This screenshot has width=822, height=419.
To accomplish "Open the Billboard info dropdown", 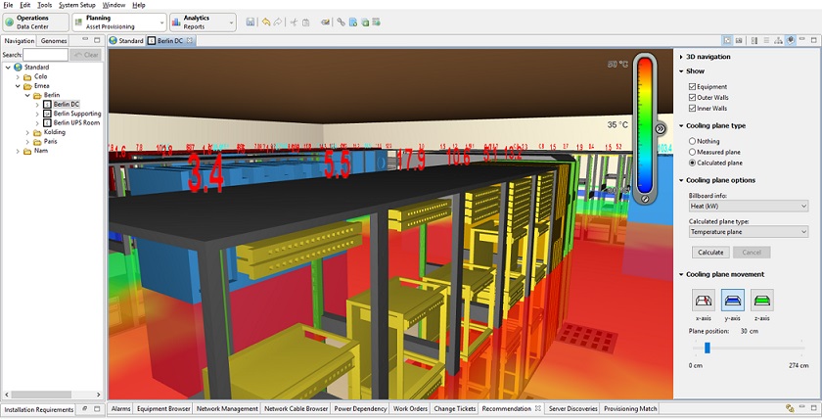I will point(748,207).
